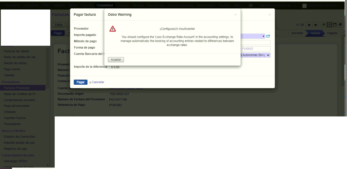Go to next record arrow
Viewport: 347px width, 169px height.
pyautogui.click(x=315, y=25)
